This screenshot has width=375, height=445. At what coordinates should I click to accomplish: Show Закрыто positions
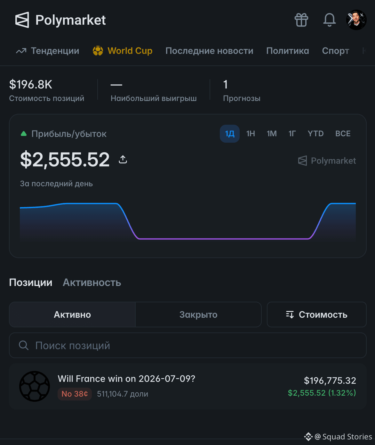tap(198, 315)
